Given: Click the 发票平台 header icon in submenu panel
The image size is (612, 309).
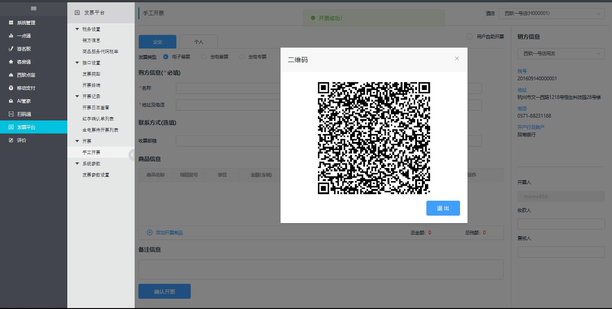Looking at the screenshot, I should [77, 13].
